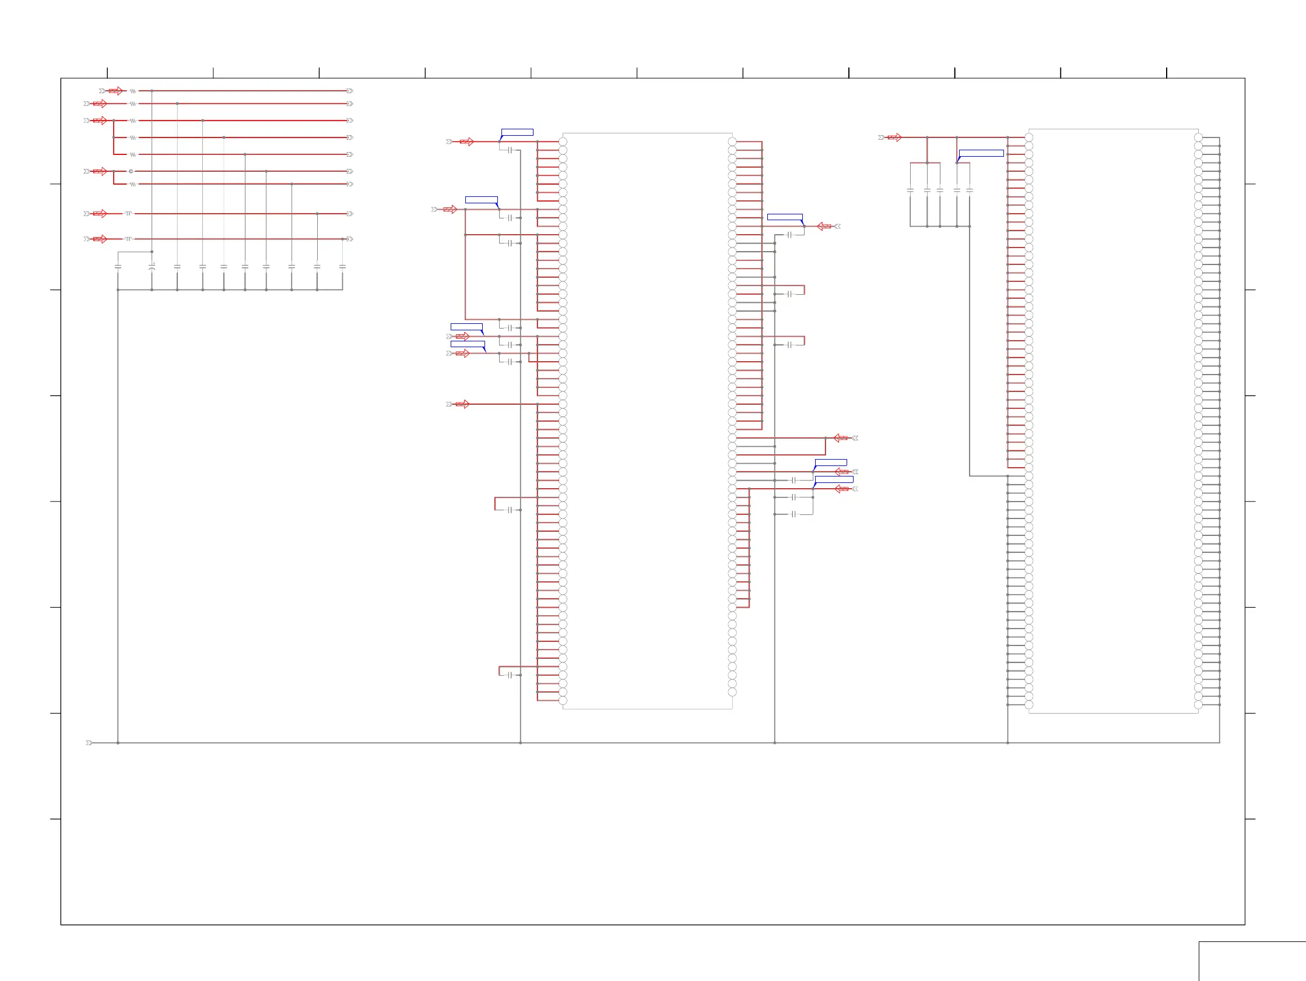Select the red arrow beside the uppermost right-side callout
Image resolution: width=1306 pixels, height=981 pixels.
(824, 227)
